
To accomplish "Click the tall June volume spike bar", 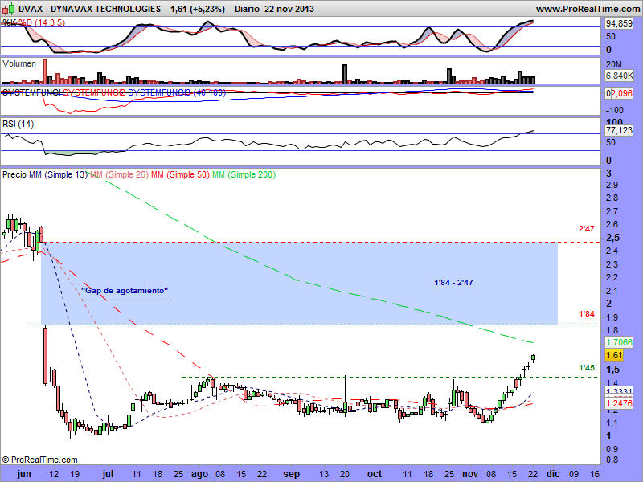I will click(x=45, y=71).
